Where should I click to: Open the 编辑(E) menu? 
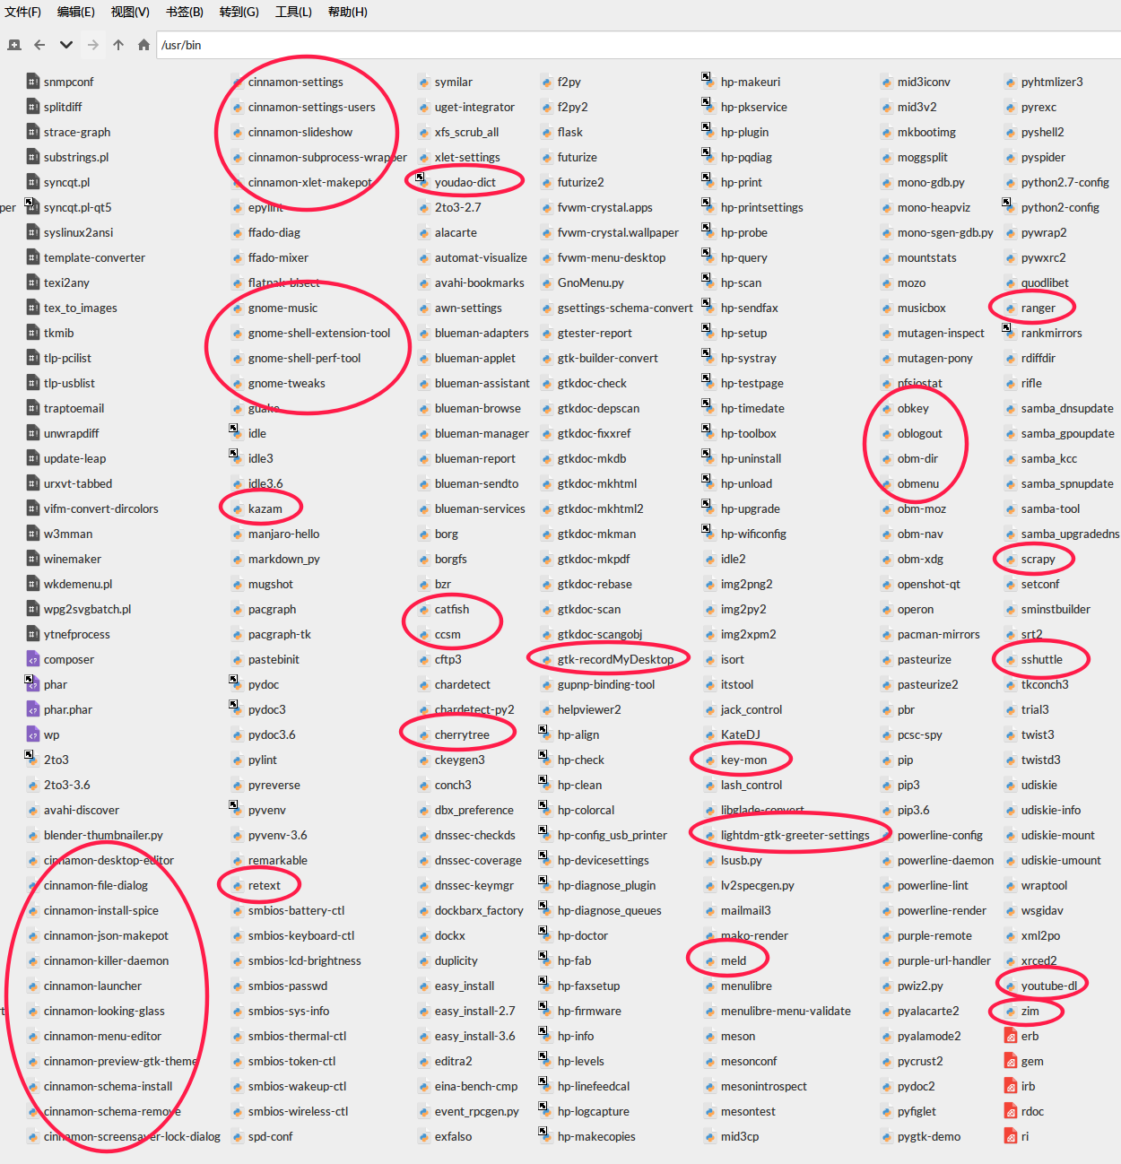tap(75, 12)
